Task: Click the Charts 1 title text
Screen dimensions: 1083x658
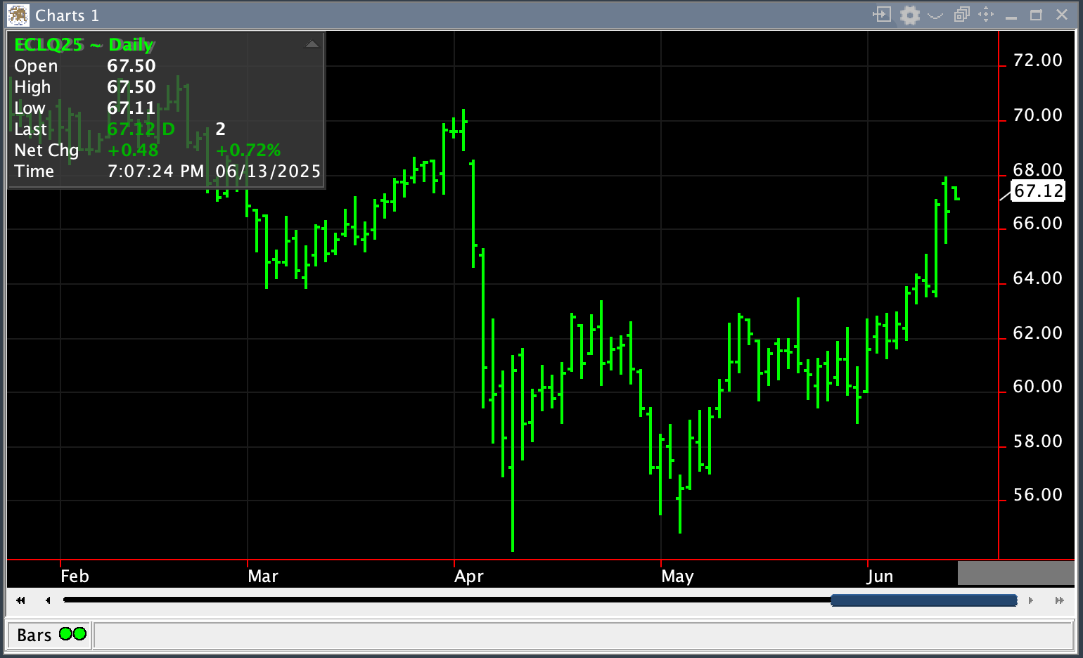Action: point(67,15)
